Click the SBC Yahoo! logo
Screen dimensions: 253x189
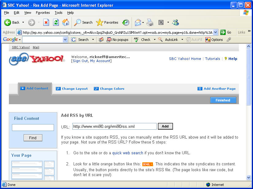coord(37,59)
